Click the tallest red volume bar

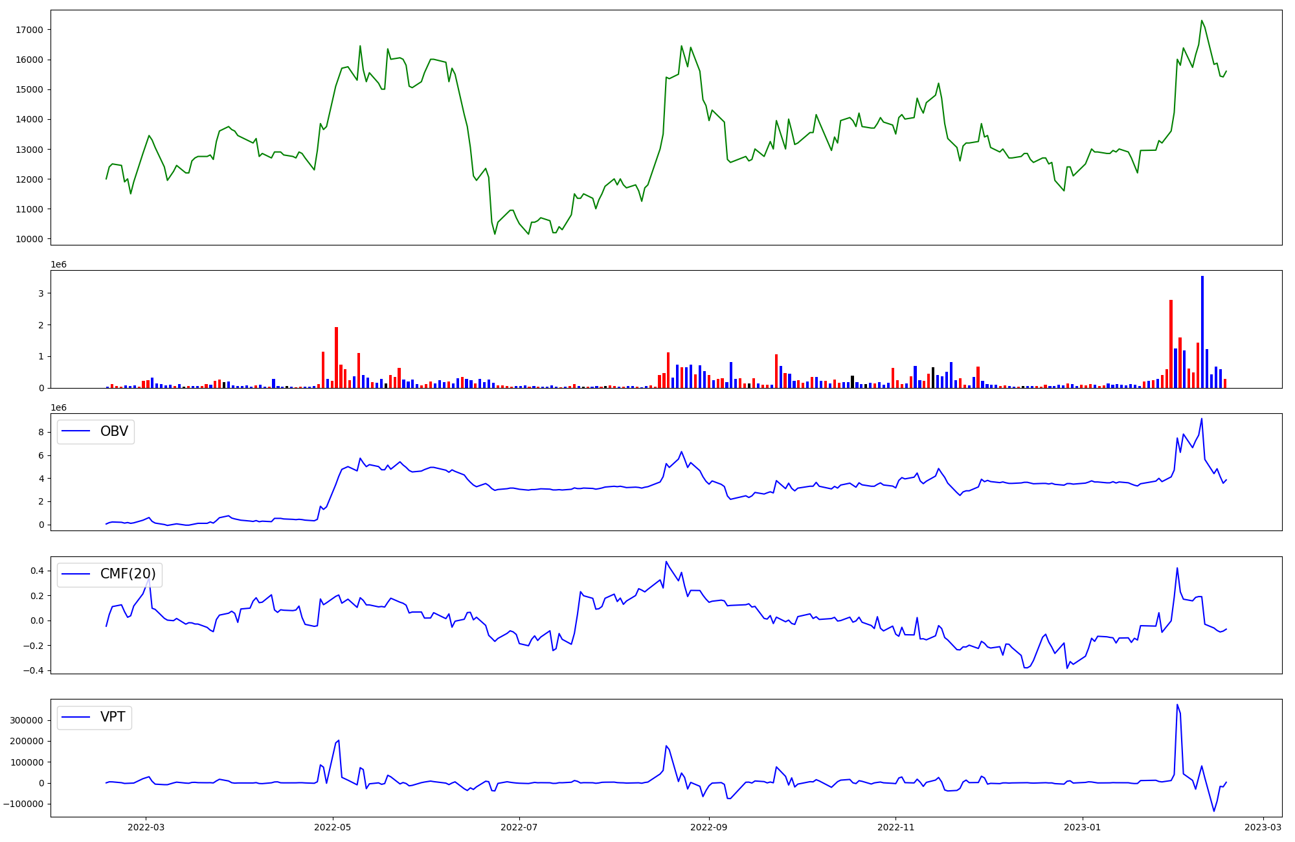click(1171, 343)
